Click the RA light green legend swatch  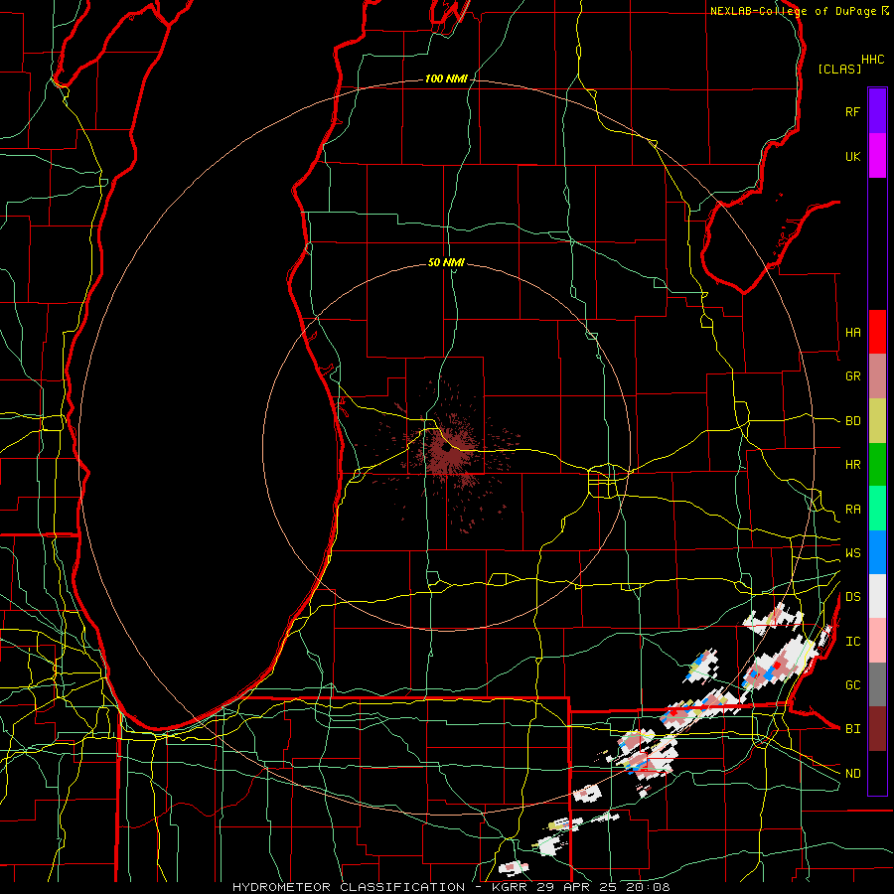[877, 509]
